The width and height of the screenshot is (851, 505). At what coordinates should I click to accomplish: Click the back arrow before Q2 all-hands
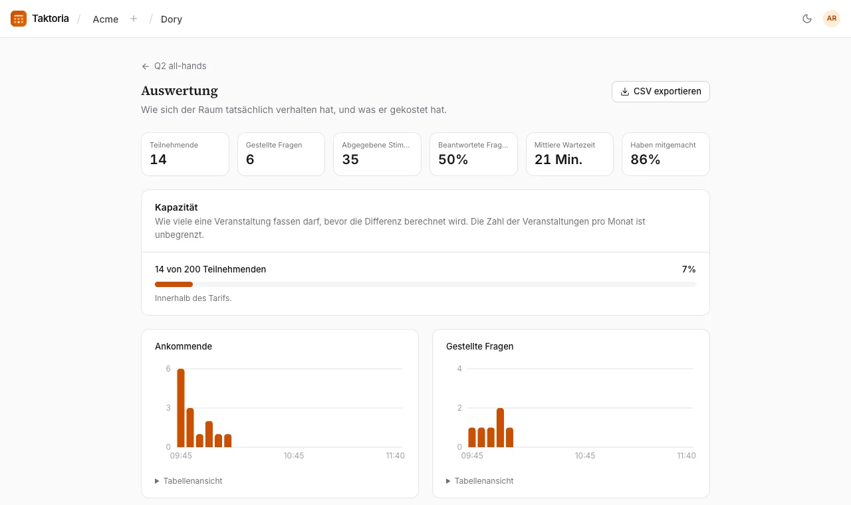pos(146,66)
